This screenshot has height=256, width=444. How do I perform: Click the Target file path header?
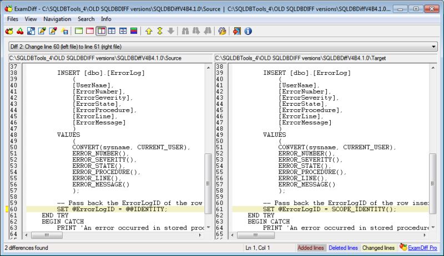(326, 58)
